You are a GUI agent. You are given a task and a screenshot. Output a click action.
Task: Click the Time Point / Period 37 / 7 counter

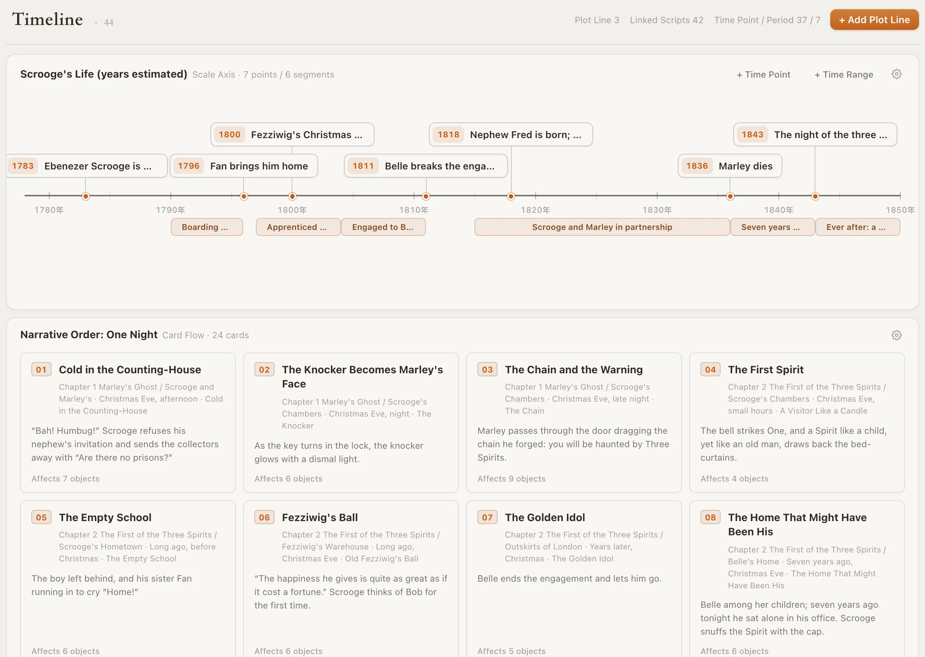767,20
